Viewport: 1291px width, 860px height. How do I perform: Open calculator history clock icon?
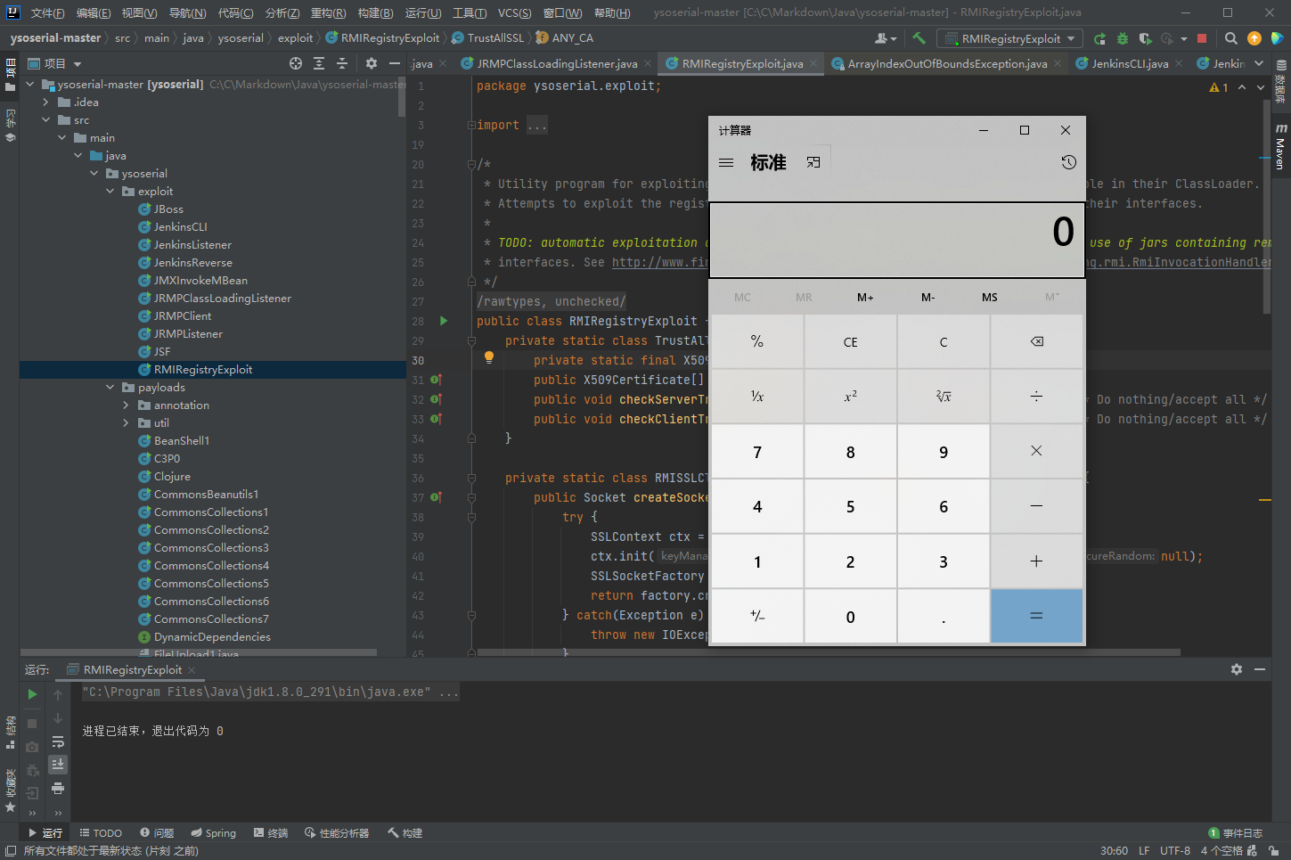1069,162
